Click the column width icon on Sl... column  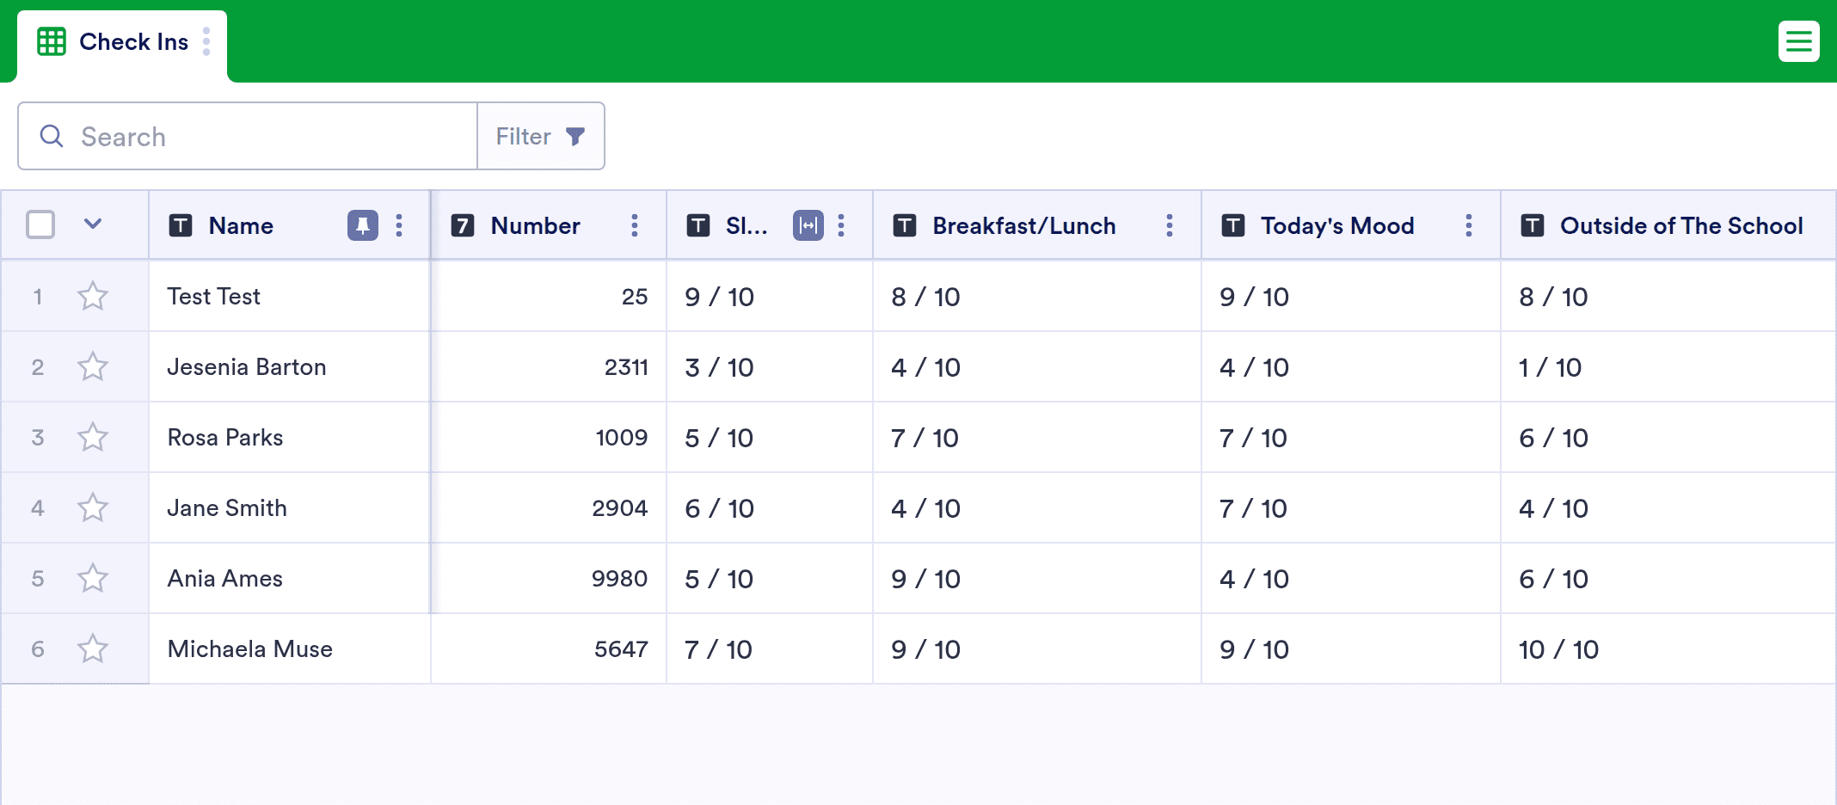tap(808, 225)
